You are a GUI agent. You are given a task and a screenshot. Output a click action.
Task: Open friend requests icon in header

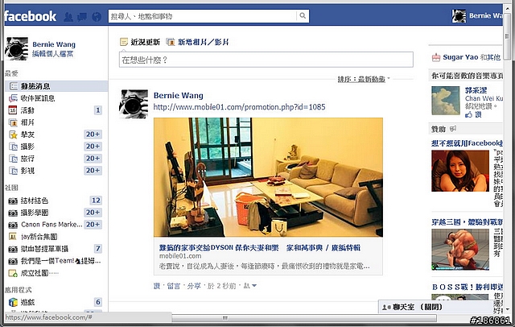[x=68, y=17]
